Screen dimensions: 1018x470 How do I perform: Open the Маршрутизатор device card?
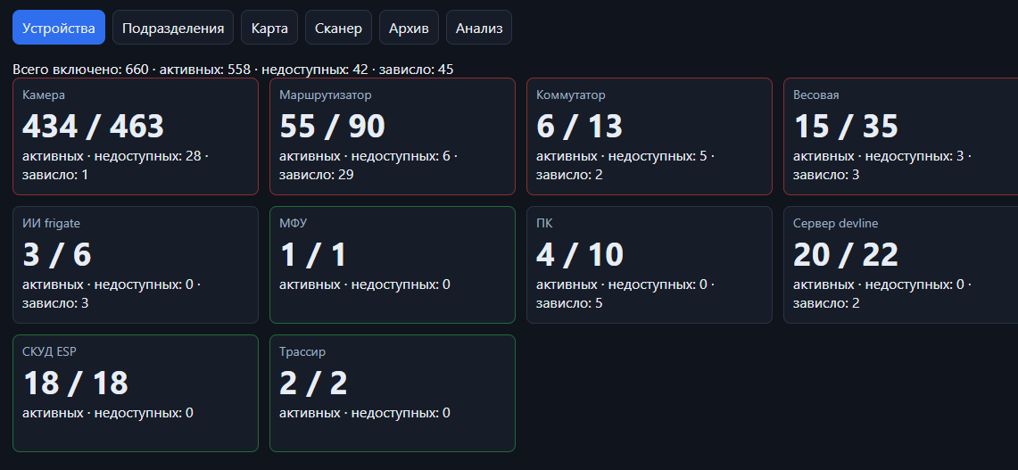393,136
